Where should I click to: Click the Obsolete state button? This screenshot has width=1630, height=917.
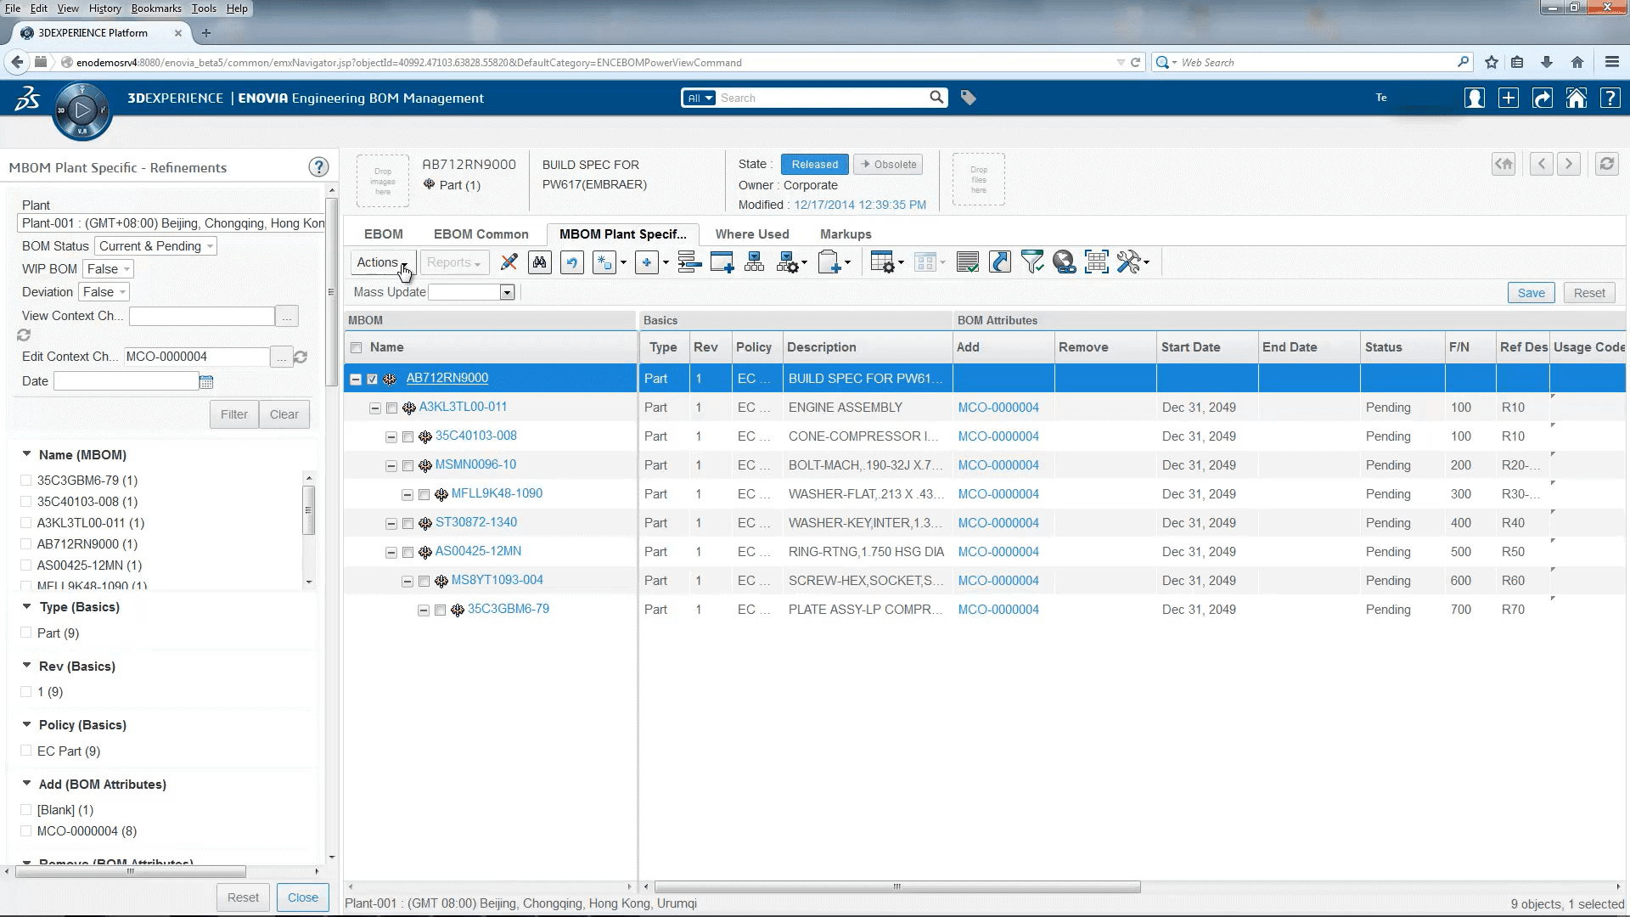click(x=889, y=164)
